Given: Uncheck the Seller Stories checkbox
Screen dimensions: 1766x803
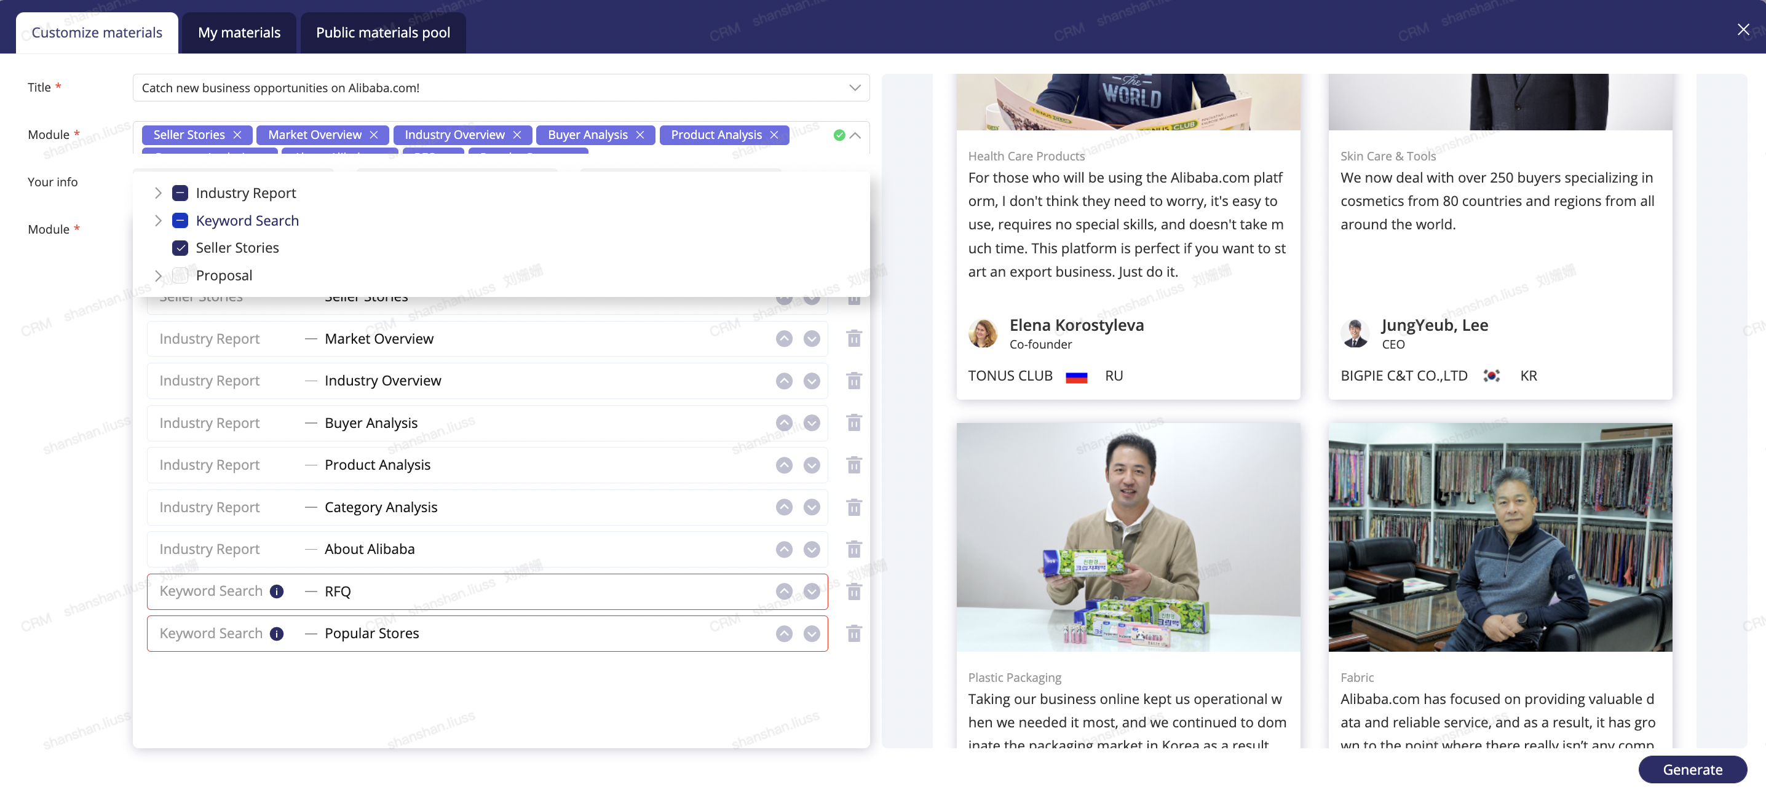Looking at the screenshot, I should coord(180,248).
